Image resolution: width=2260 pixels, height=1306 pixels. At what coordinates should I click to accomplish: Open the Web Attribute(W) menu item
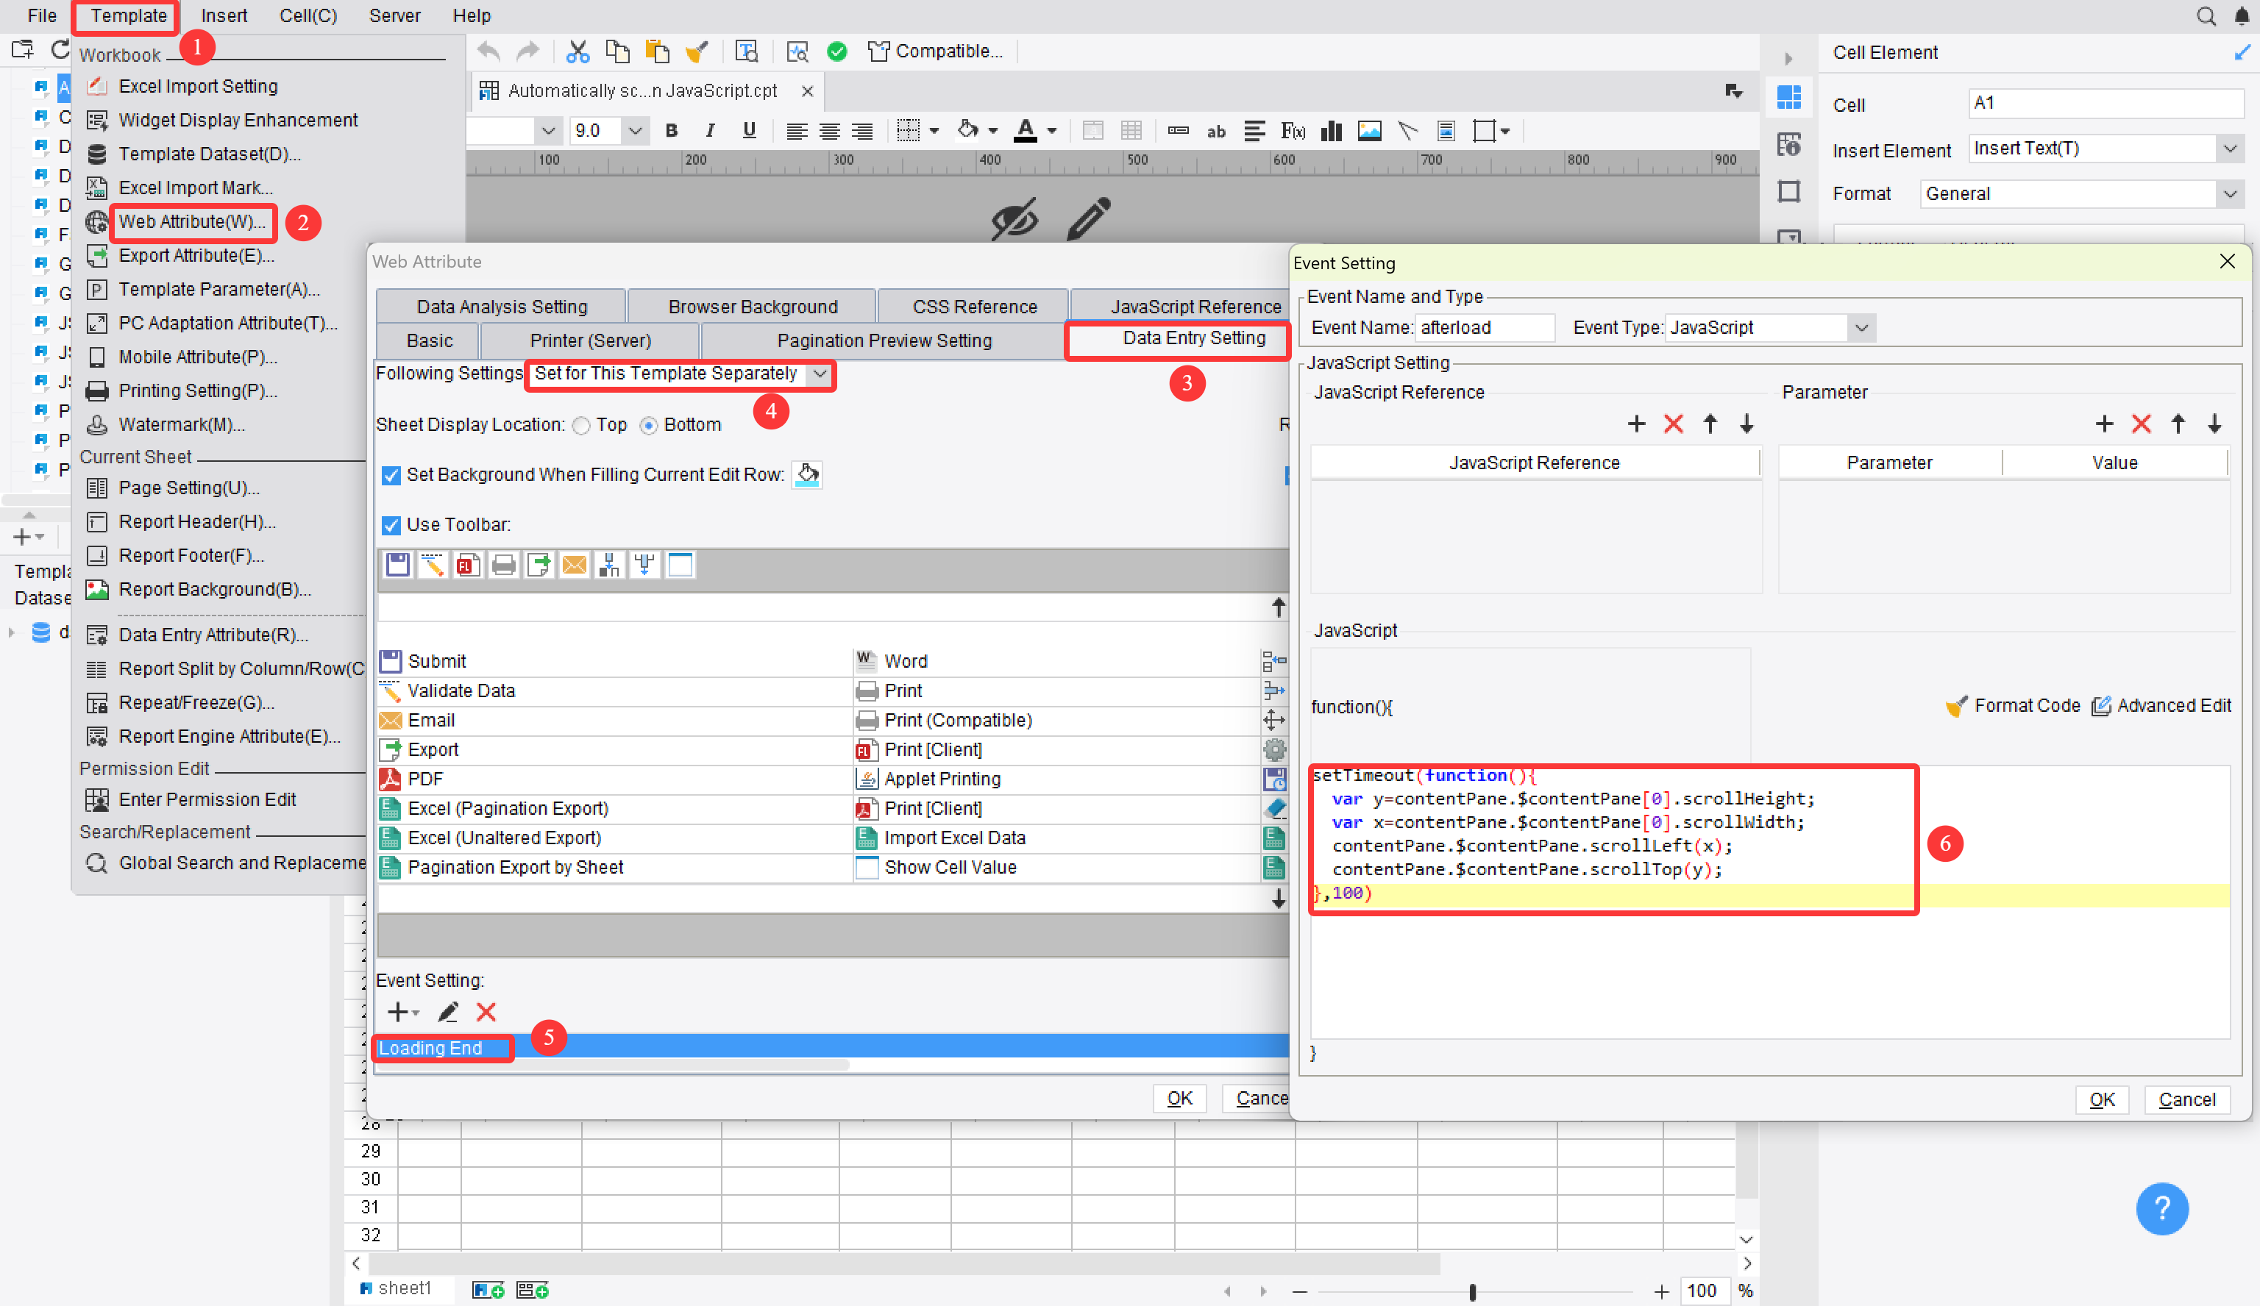191,221
